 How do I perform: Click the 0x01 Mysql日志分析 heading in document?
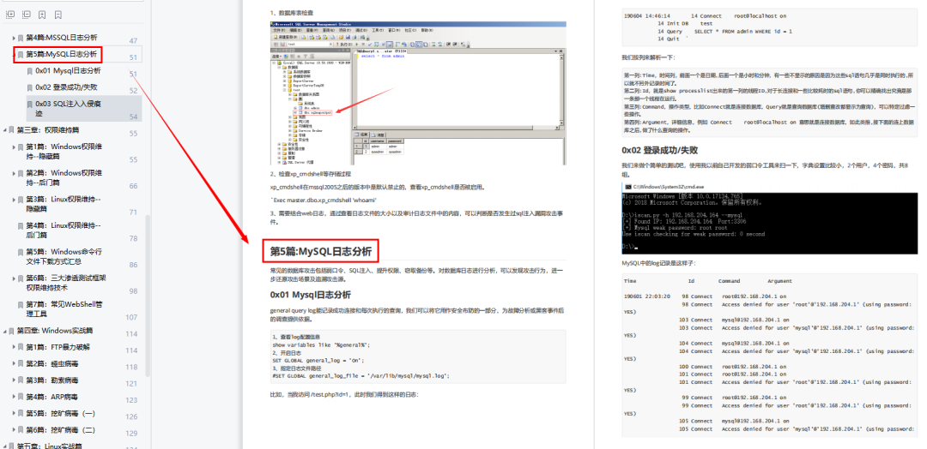[x=311, y=295]
